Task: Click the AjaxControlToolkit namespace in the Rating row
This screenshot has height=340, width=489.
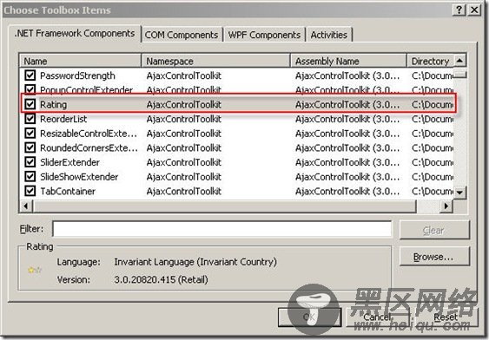Action: point(184,104)
